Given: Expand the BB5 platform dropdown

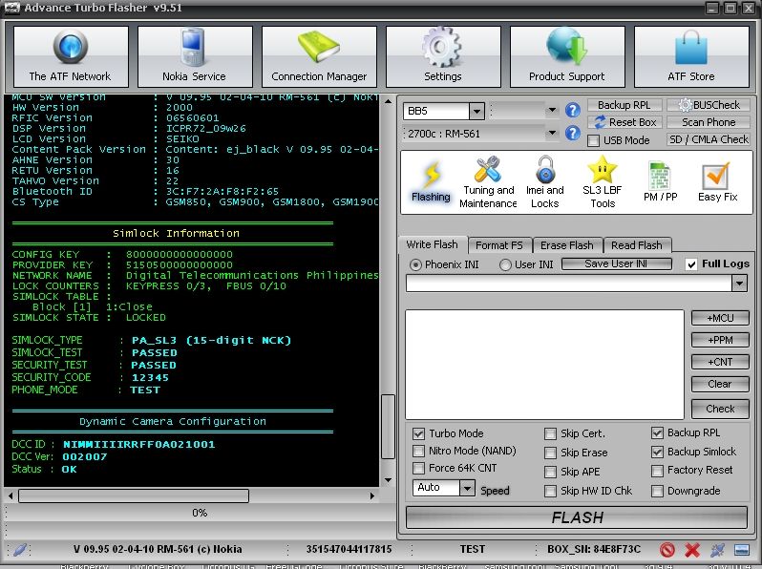Looking at the screenshot, I should 476,111.
